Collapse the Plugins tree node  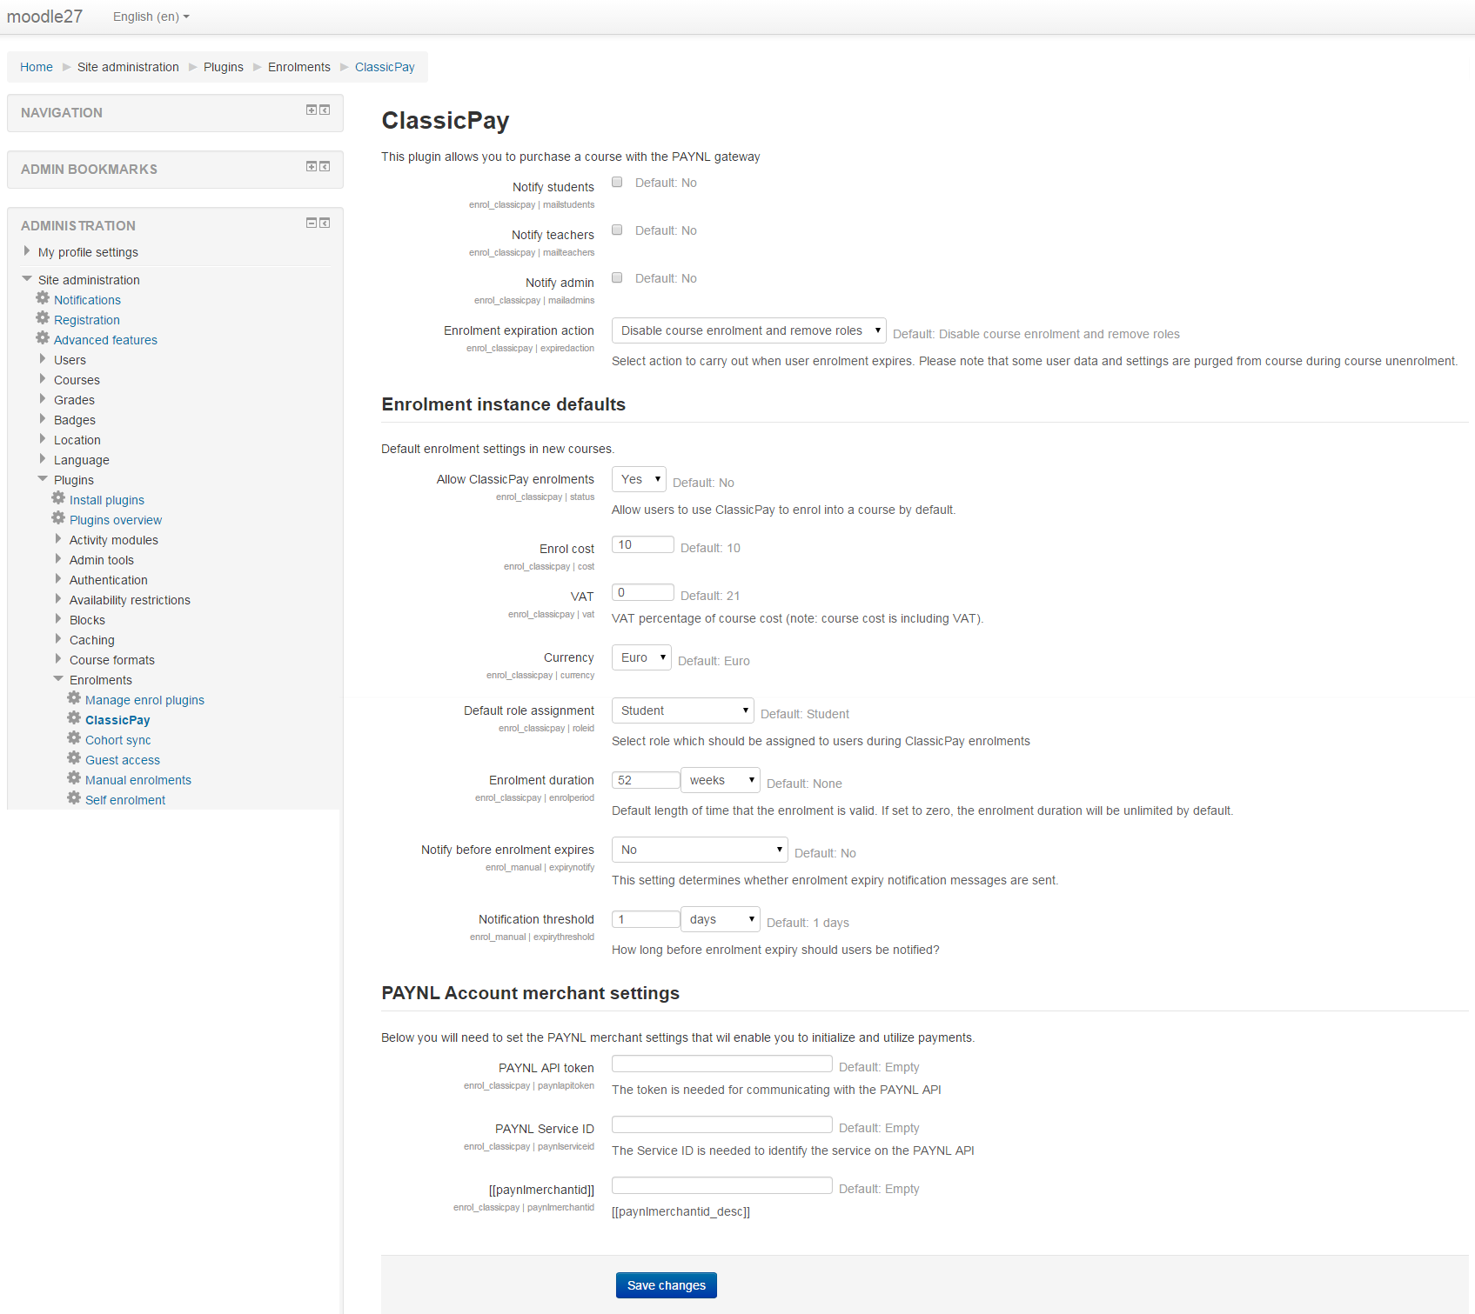click(x=43, y=479)
